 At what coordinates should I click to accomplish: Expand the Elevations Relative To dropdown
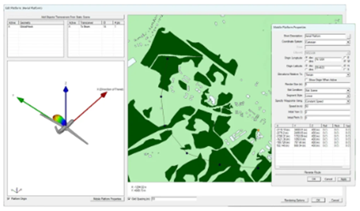327,75
